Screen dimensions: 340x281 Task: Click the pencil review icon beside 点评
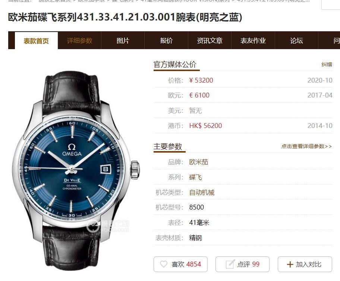230,264
